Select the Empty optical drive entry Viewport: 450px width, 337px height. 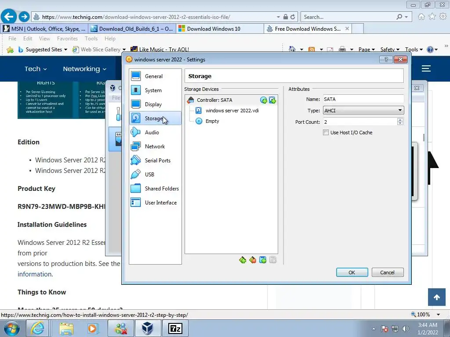(x=212, y=121)
